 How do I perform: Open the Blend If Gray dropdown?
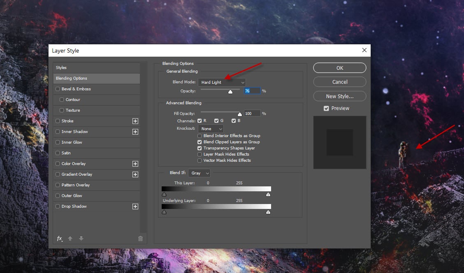click(199, 173)
